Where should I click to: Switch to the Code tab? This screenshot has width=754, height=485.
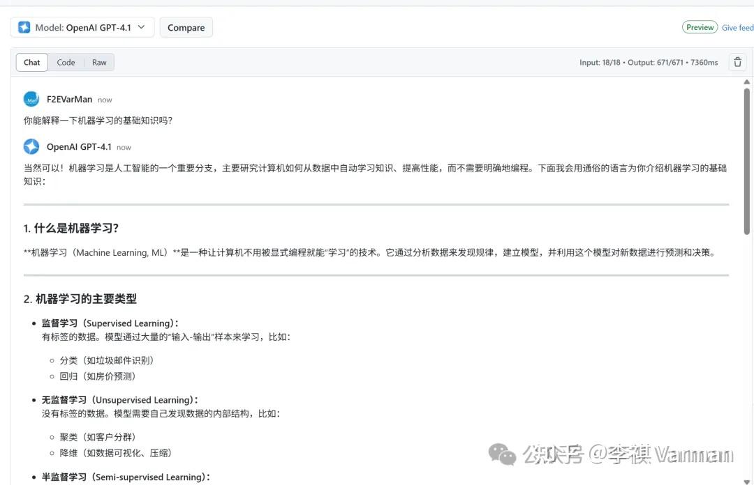click(x=66, y=62)
